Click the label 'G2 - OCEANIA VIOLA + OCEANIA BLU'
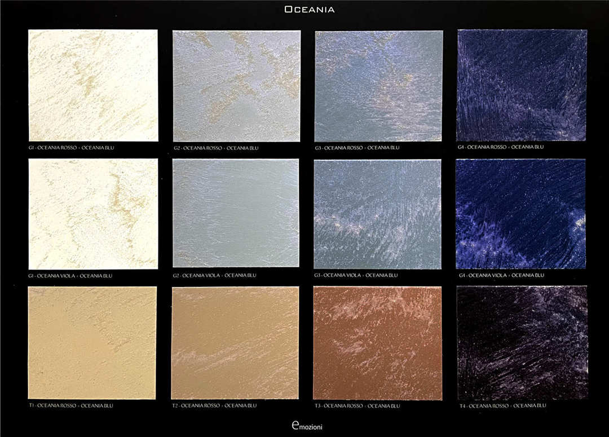Screen dimensions: 609x437 [x=215, y=275]
